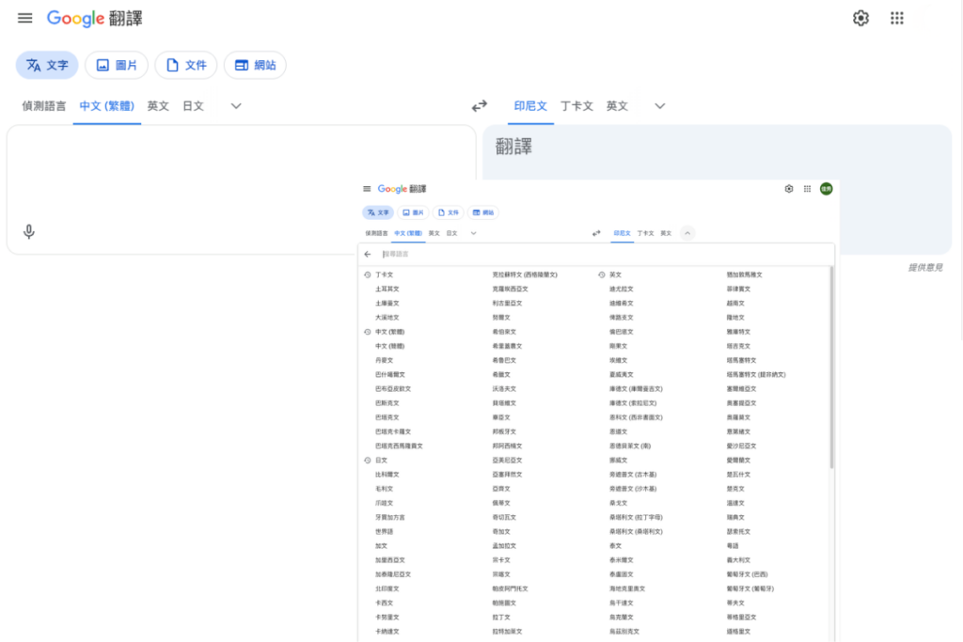The image size is (963, 642).
Task: Open 文件 document translation mode
Action: [185, 65]
